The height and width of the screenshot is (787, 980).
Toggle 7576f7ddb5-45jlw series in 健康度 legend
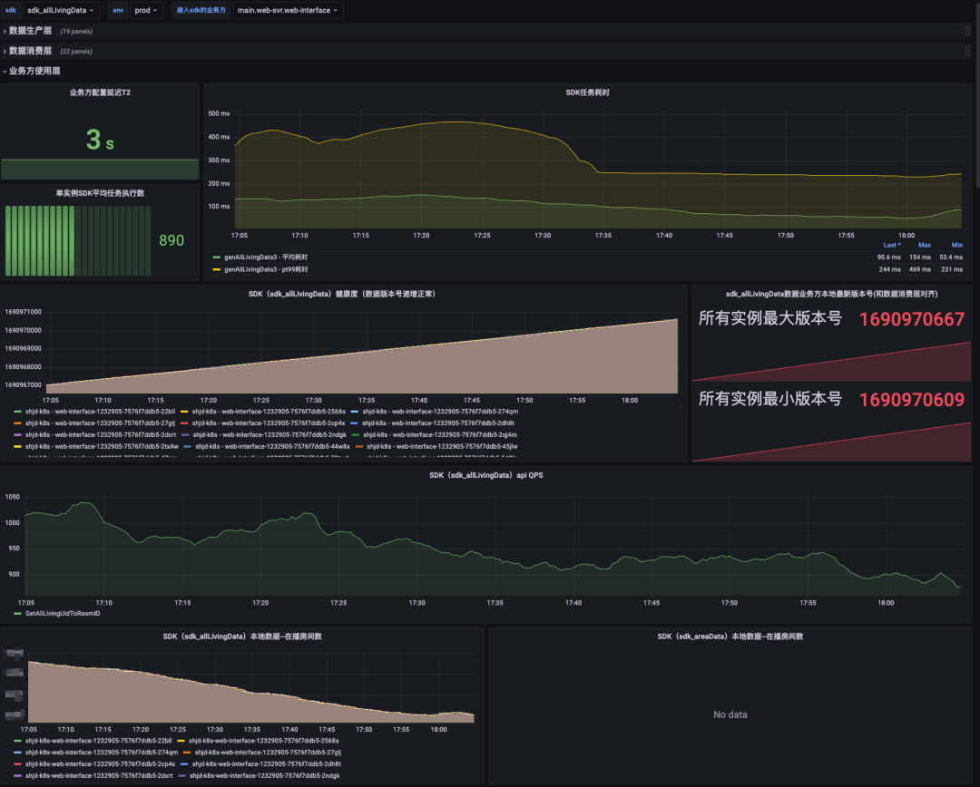[x=442, y=447]
